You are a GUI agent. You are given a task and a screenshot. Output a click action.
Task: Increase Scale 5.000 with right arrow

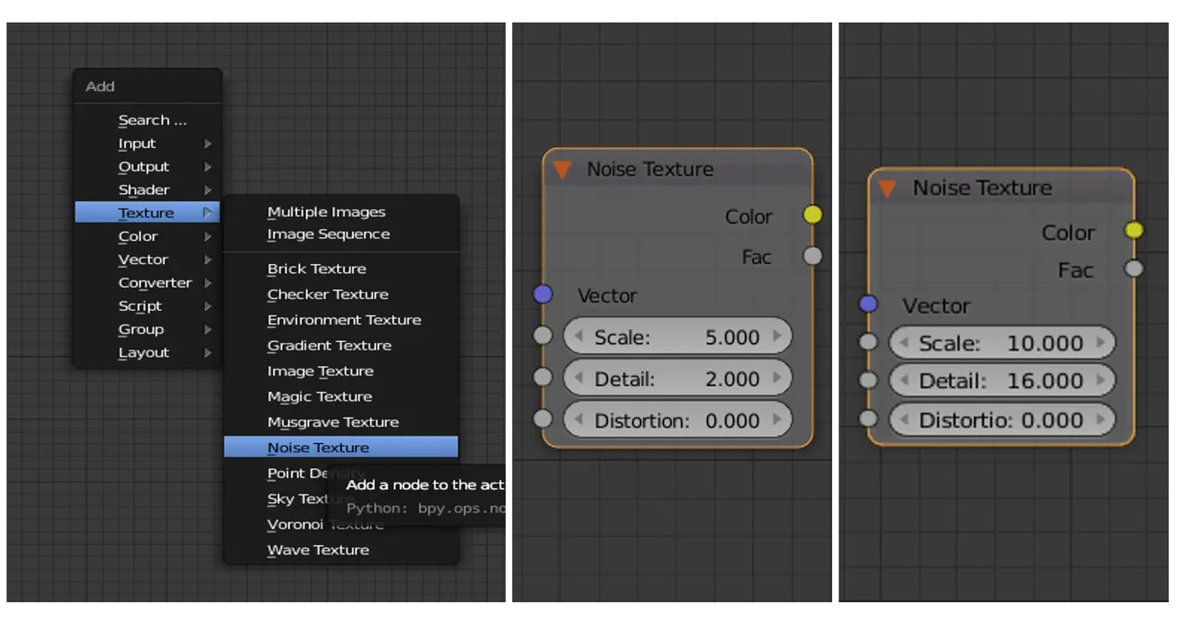pyautogui.click(x=777, y=337)
